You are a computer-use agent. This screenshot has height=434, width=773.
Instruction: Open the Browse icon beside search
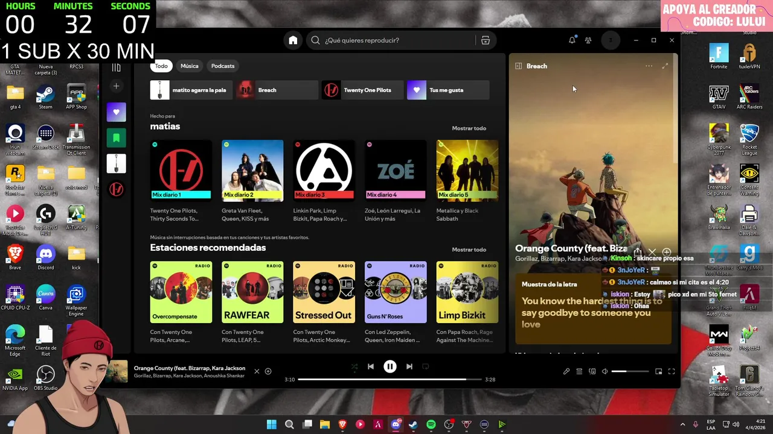(x=486, y=40)
